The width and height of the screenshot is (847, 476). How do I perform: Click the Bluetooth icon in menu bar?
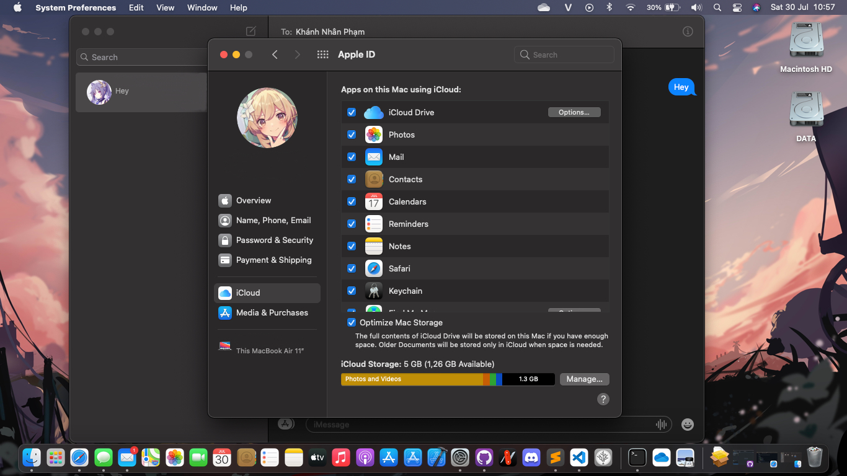[x=610, y=7]
